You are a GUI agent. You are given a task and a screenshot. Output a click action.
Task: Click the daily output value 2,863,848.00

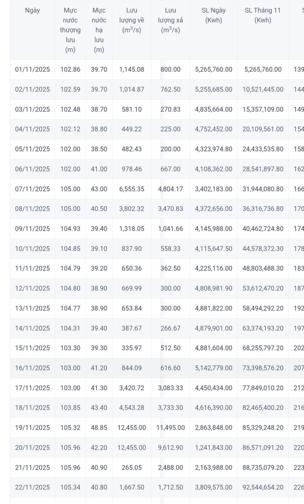coord(213,428)
